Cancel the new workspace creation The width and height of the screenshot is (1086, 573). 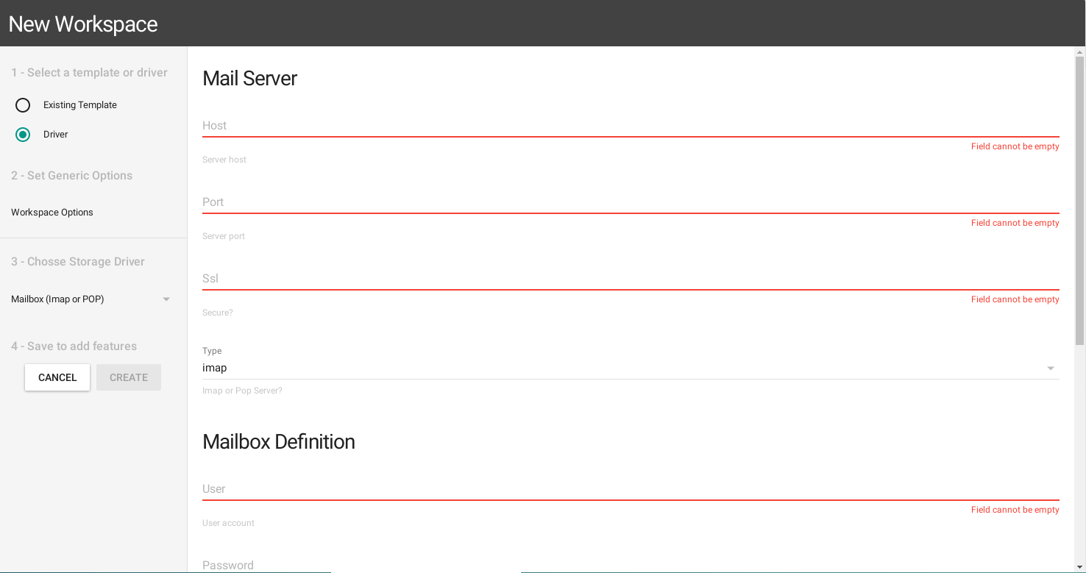pos(57,377)
